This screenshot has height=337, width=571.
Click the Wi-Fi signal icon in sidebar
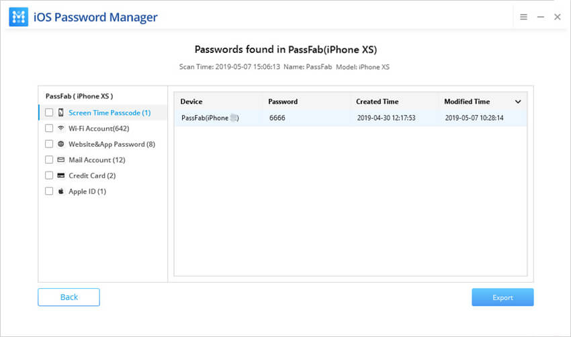point(61,128)
